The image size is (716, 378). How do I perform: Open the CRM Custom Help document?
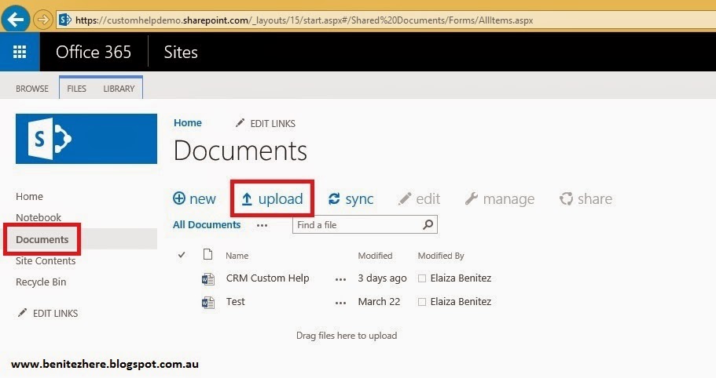267,278
